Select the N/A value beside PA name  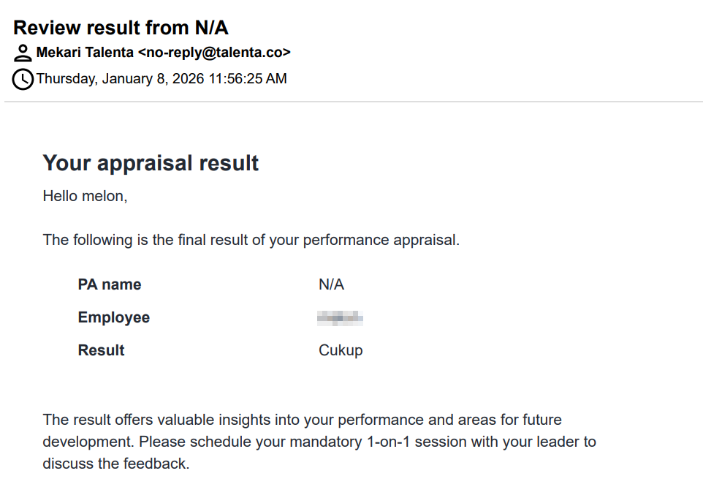click(x=331, y=284)
